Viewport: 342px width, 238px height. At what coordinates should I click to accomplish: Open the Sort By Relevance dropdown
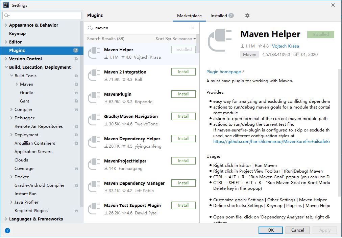[176, 38]
